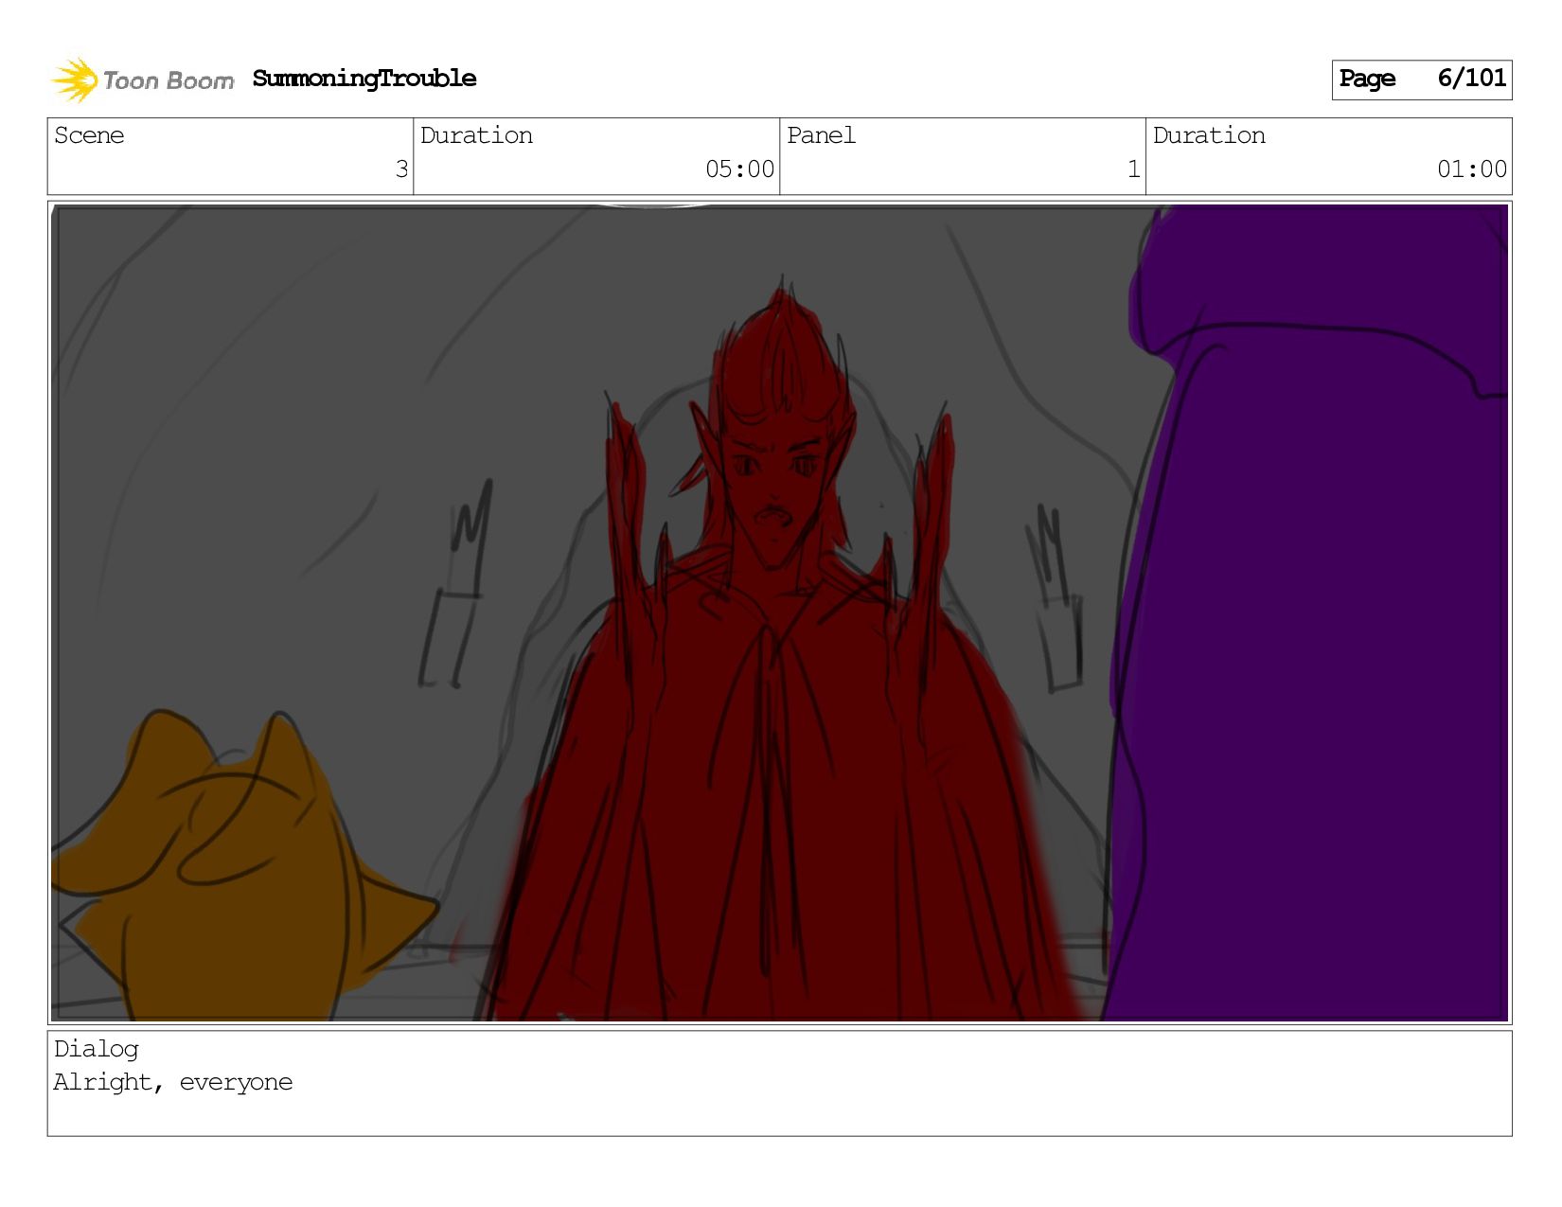This screenshot has width=1562, height=1207.
Task: Click the Toon Boom logo icon
Action: point(75,80)
